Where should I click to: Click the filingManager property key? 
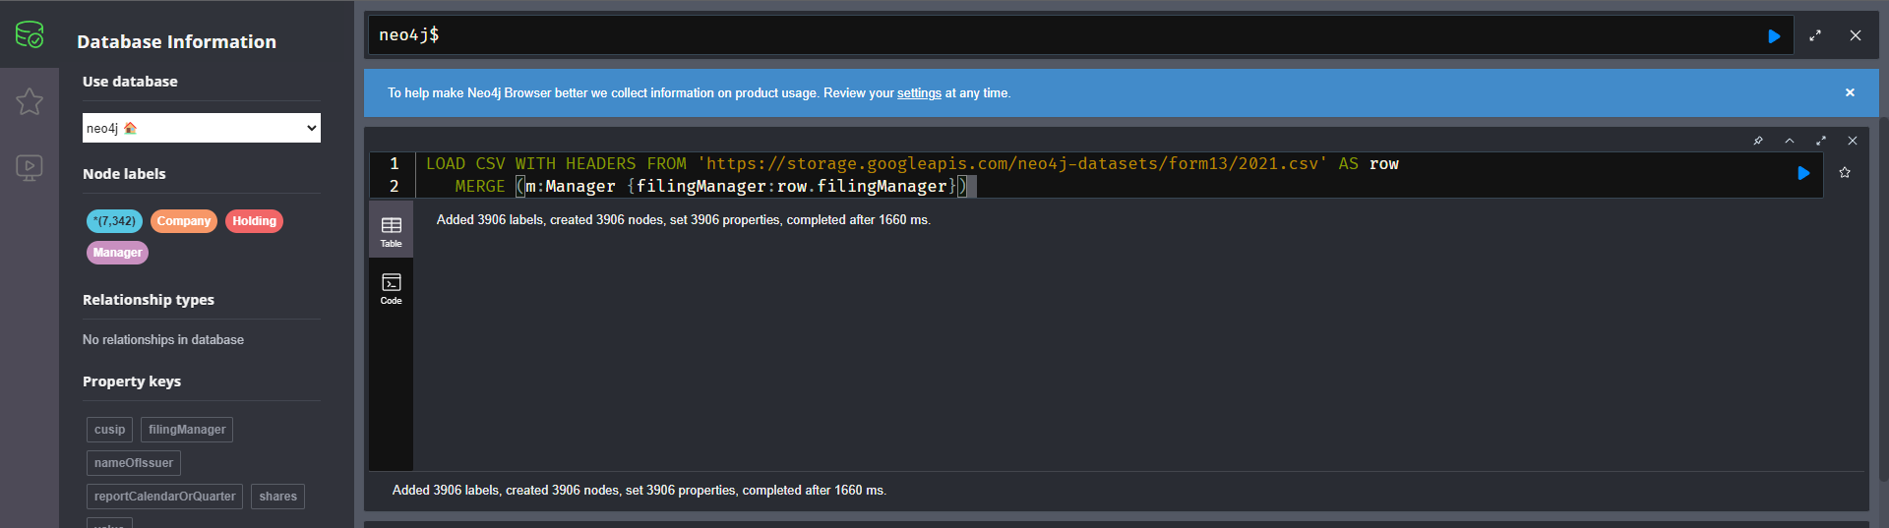[187, 430]
